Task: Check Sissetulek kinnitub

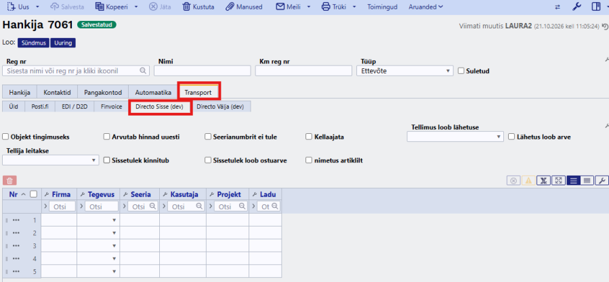Action: (106, 160)
